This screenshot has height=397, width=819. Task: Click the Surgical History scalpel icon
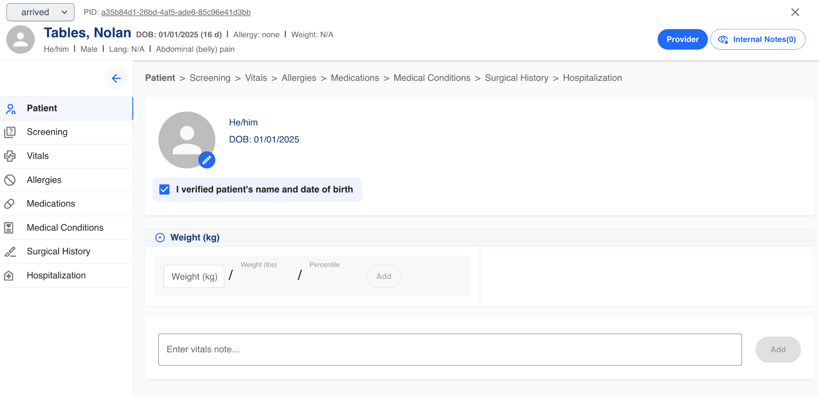10,252
